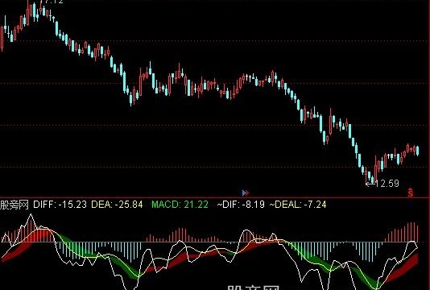Click the MACD: 21.22 indicator value
Viewport: 430px width, 290px height.
(x=180, y=205)
